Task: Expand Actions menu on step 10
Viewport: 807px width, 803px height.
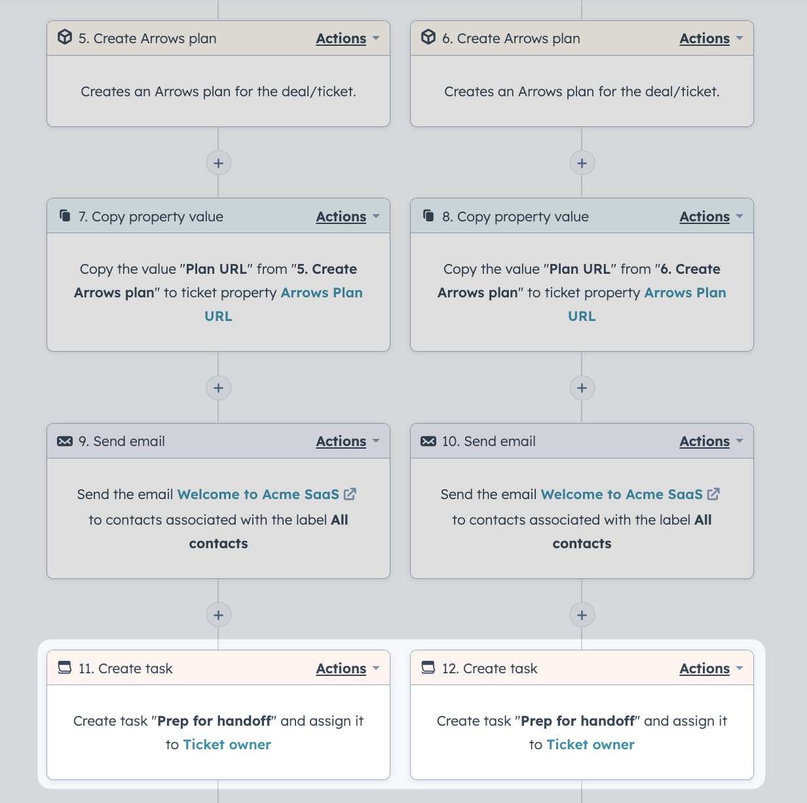Action: pos(711,441)
